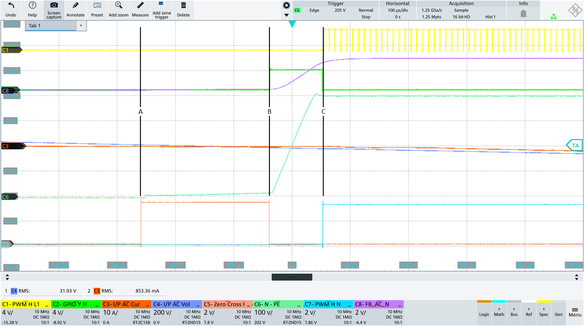The height and width of the screenshot is (326, 584).
Task: Open settings via the gear icon
Action: pyautogui.click(x=286, y=5)
